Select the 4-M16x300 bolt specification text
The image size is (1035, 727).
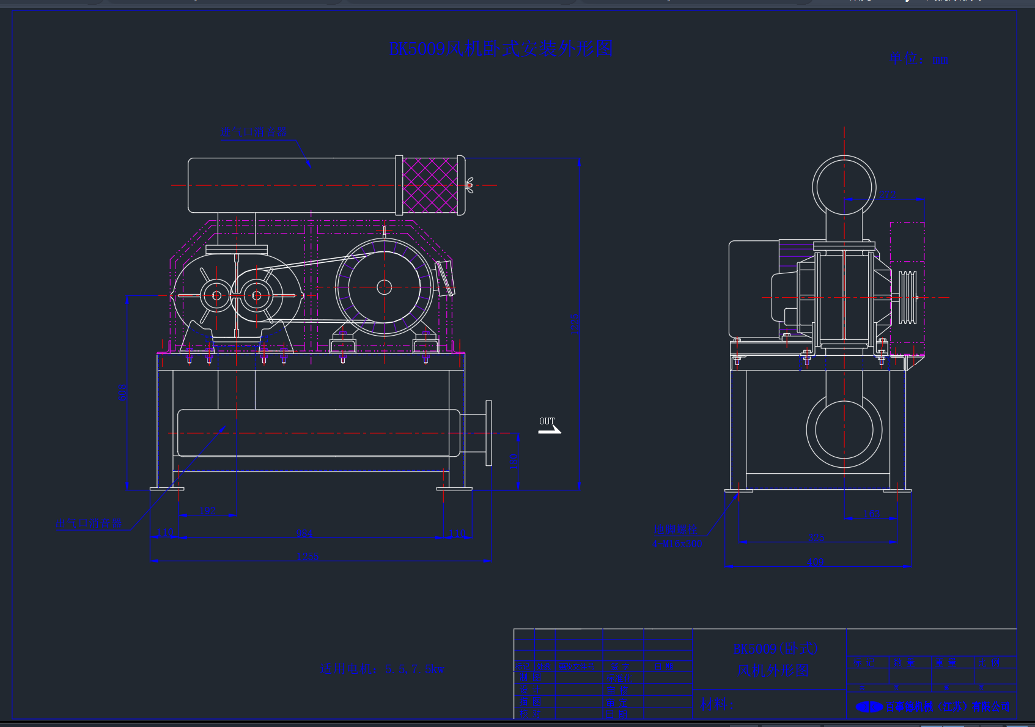tap(678, 544)
